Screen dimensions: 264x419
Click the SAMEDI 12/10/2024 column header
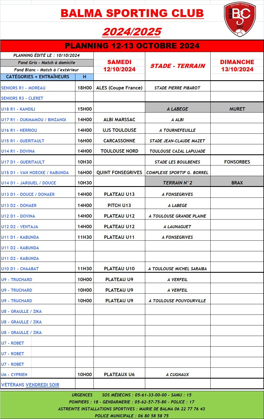point(119,66)
